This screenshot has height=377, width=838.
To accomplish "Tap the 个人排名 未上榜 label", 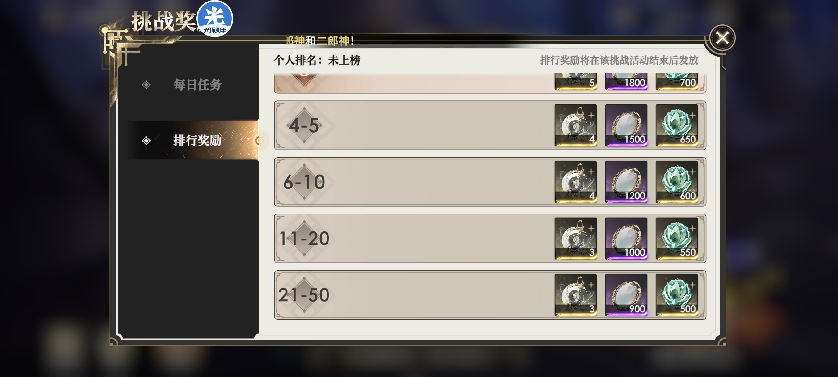I will [x=317, y=60].
